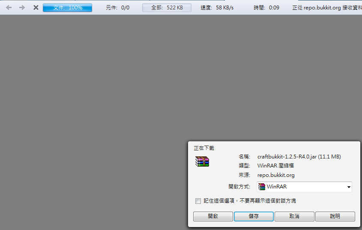The height and width of the screenshot is (230, 362).
Task: Click the repo.bukkit.org receiving data status
Action: point(327,8)
